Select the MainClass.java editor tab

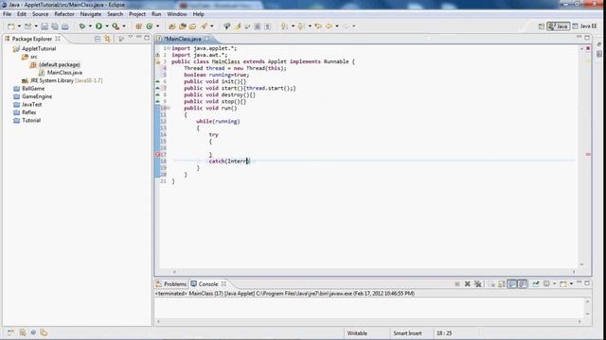click(183, 39)
